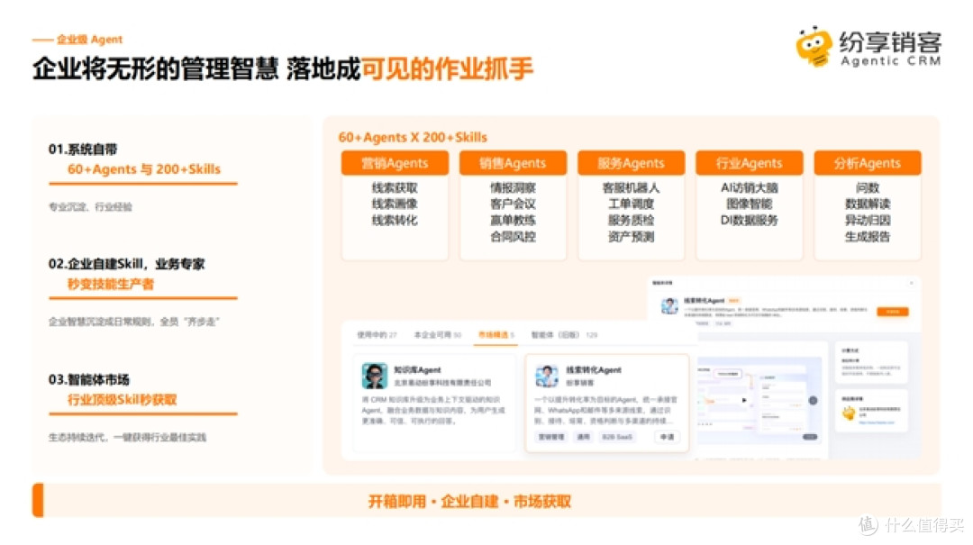The height and width of the screenshot is (545, 973).
Task: Click 申请 on the 线索转化Agent card
Action: pos(667,437)
